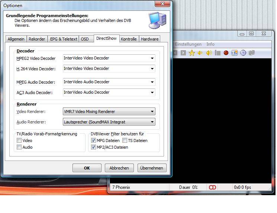
Task: Click the 'H.264 Video Decoder:' label
Action: click(x=36, y=69)
